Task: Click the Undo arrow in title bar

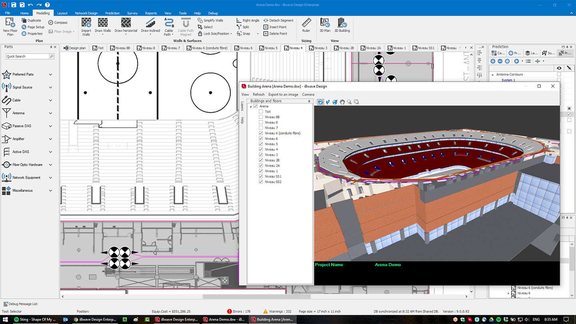Action: coord(30,5)
